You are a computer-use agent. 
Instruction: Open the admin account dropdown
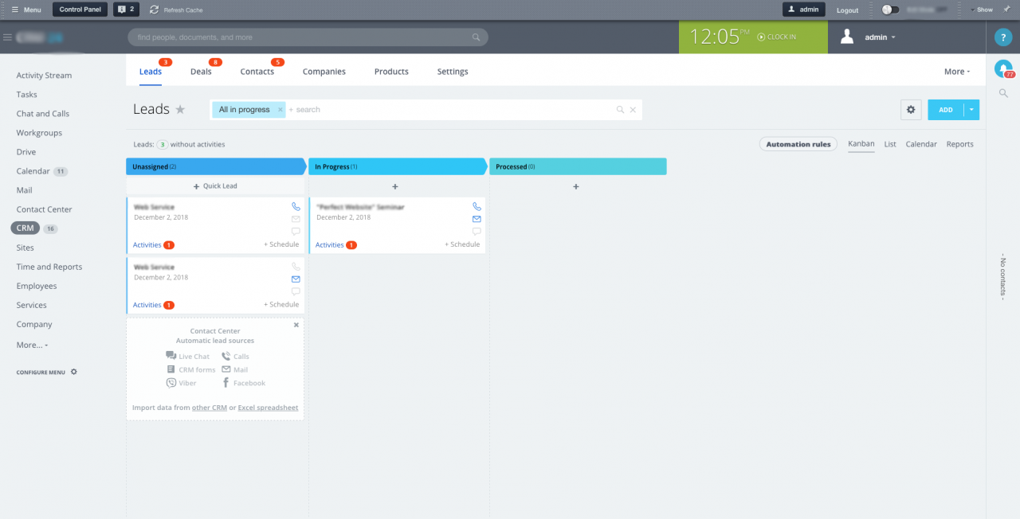pyautogui.click(x=878, y=37)
